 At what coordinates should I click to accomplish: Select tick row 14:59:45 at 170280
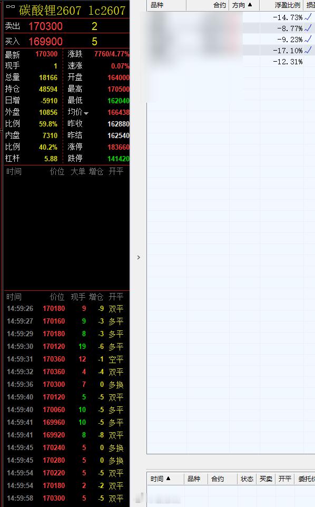[x=65, y=460]
